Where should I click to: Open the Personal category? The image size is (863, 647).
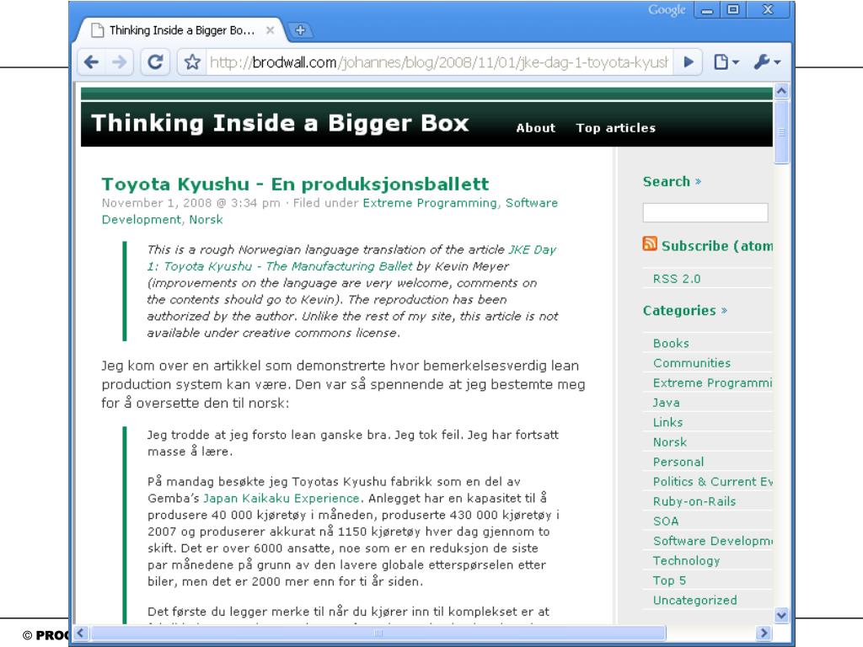(x=678, y=463)
